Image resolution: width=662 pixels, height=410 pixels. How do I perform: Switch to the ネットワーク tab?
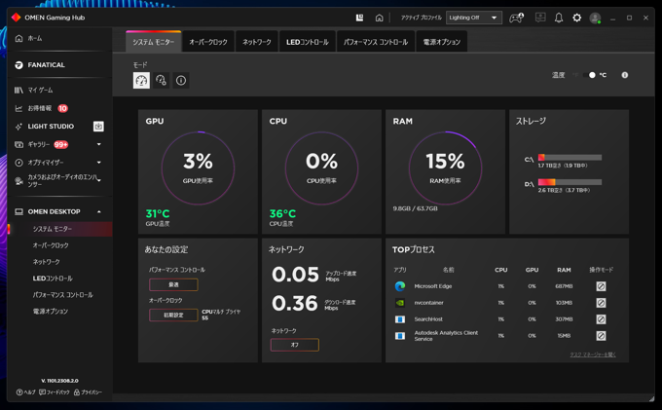[257, 42]
